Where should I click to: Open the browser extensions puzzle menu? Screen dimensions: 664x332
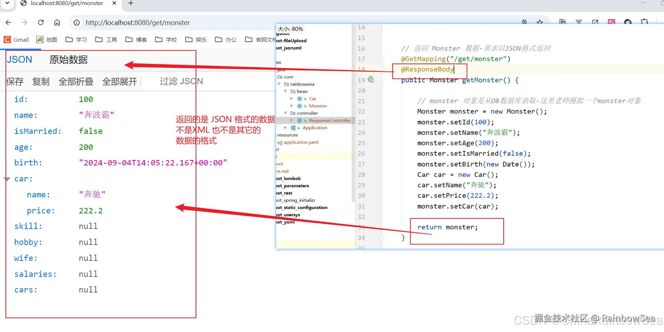click(644, 22)
